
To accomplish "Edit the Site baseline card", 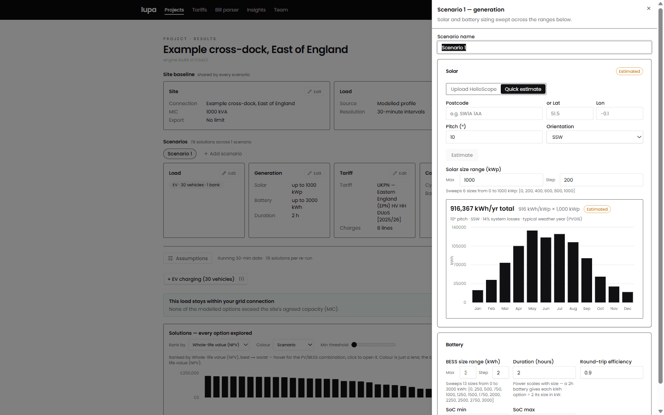I will pos(314,92).
